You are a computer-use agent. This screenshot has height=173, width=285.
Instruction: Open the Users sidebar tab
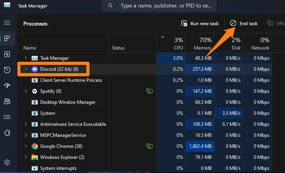pyautogui.click(x=7, y=101)
